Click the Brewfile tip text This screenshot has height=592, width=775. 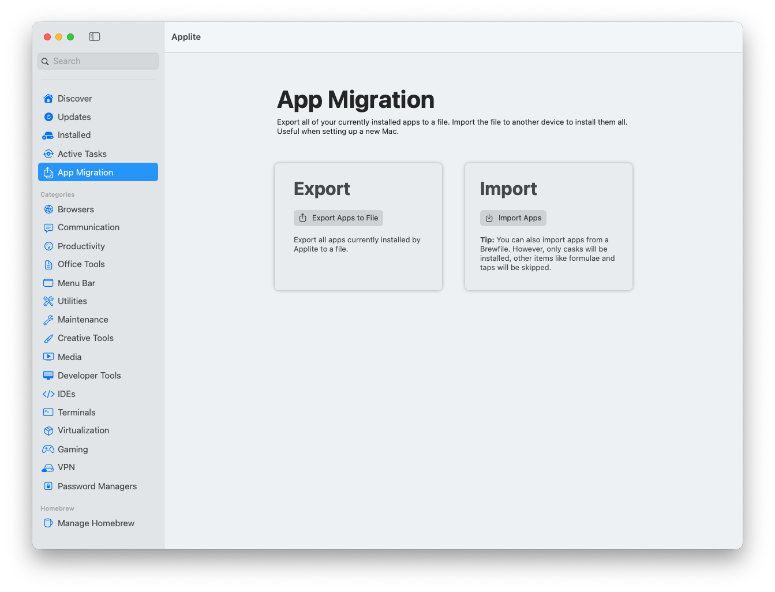point(548,254)
